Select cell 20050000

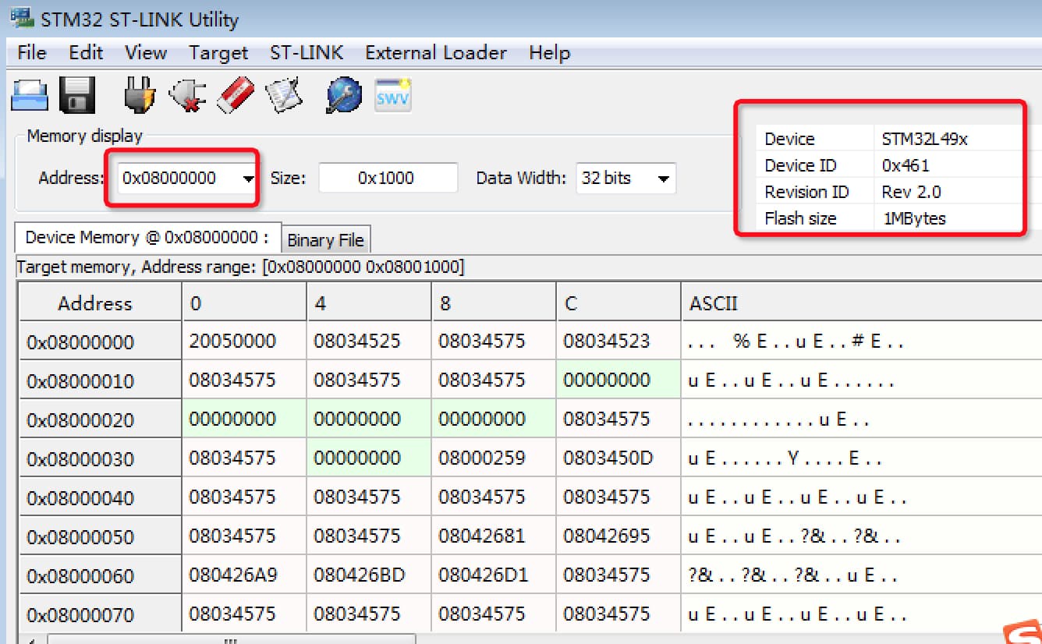(x=243, y=341)
